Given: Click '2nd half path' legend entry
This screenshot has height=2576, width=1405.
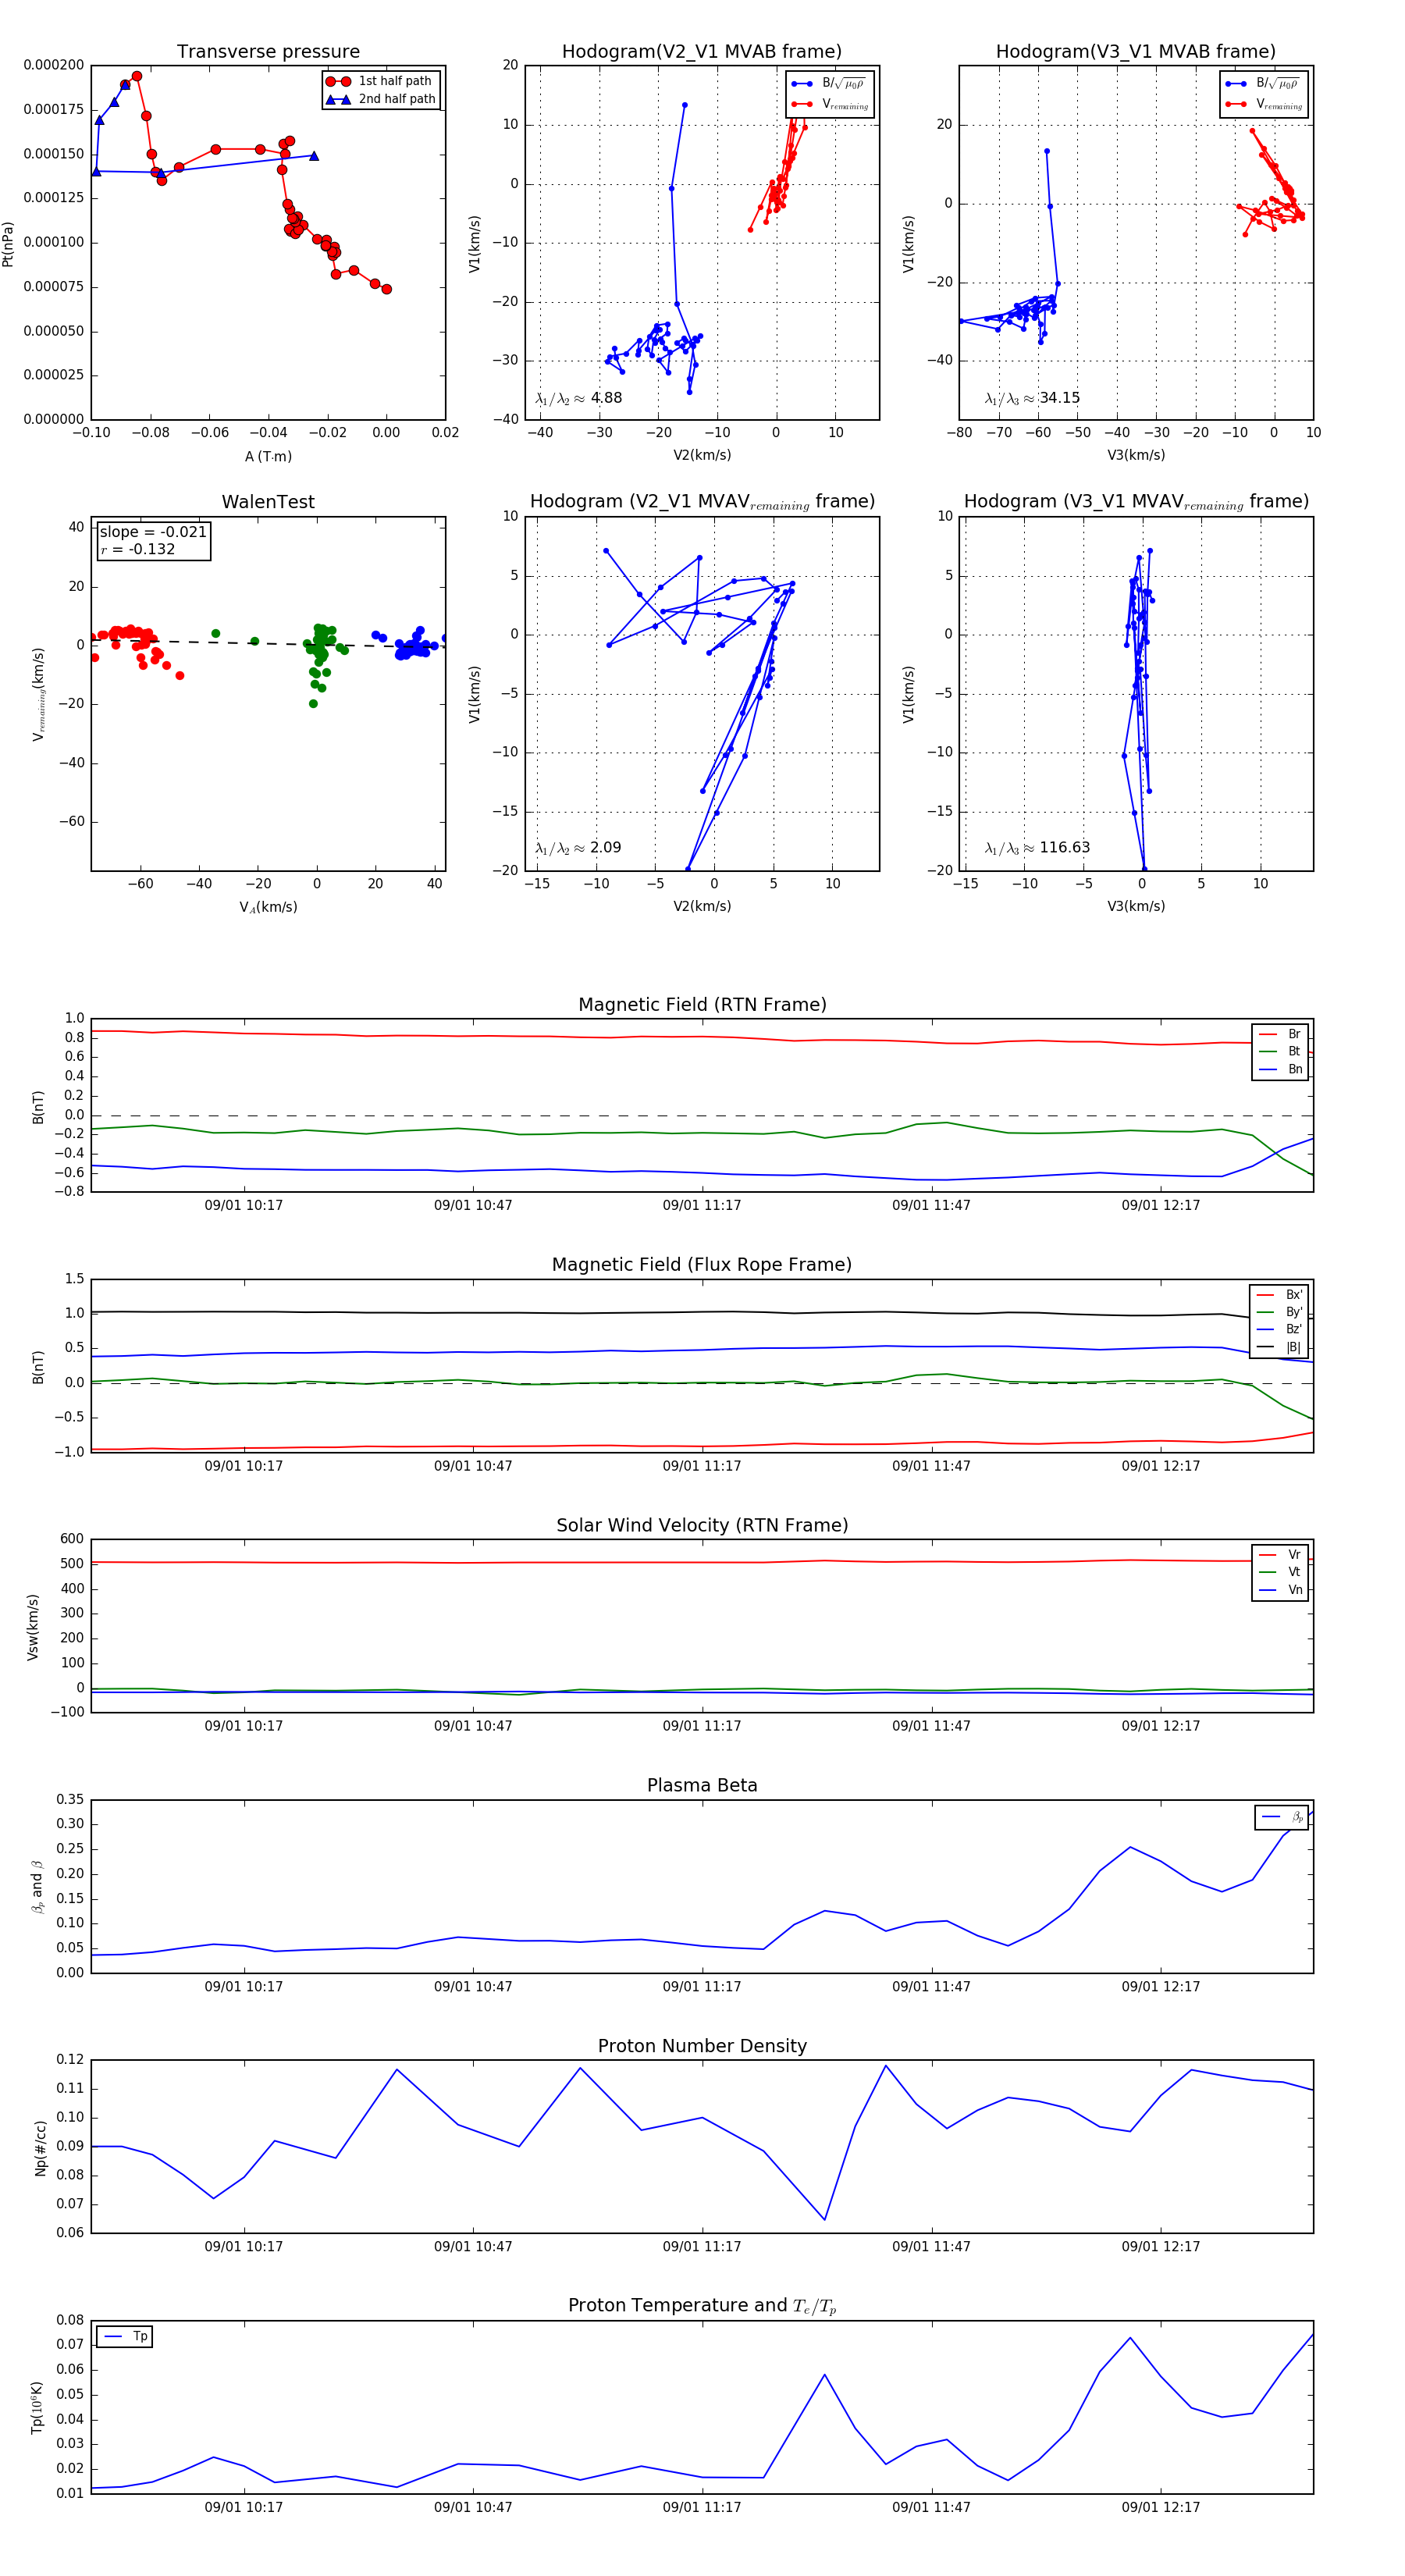Looking at the screenshot, I should pos(381,99).
